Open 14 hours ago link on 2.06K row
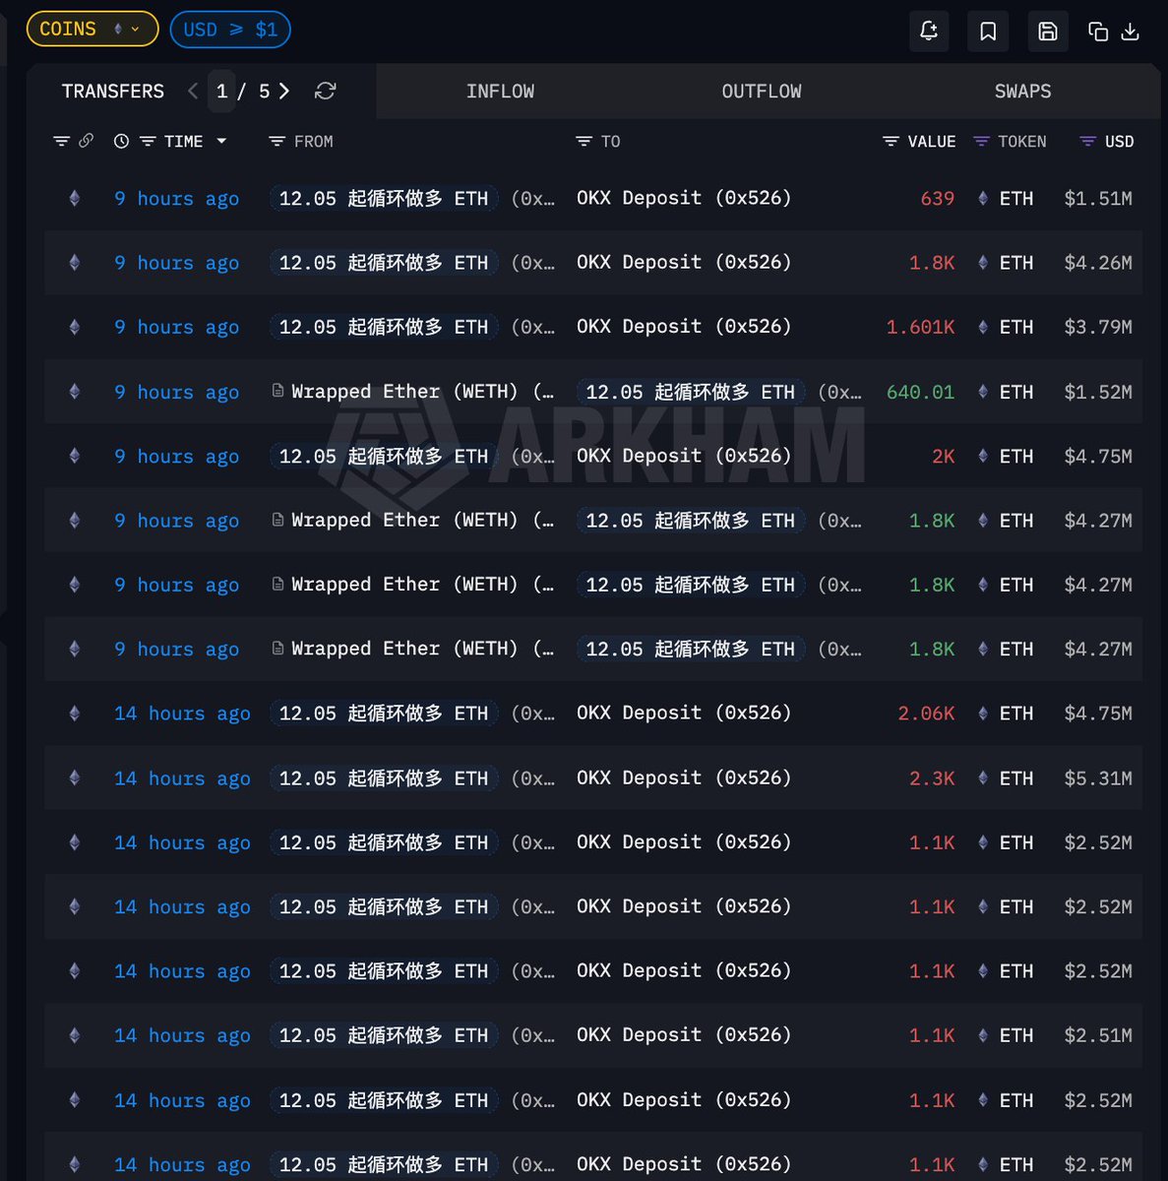Viewport: 1168px width, 1181px height. point(182,714)
